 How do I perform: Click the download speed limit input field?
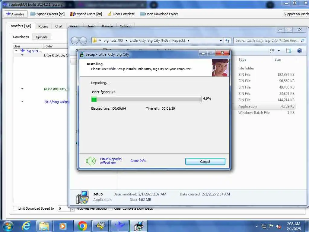point(64,208)
